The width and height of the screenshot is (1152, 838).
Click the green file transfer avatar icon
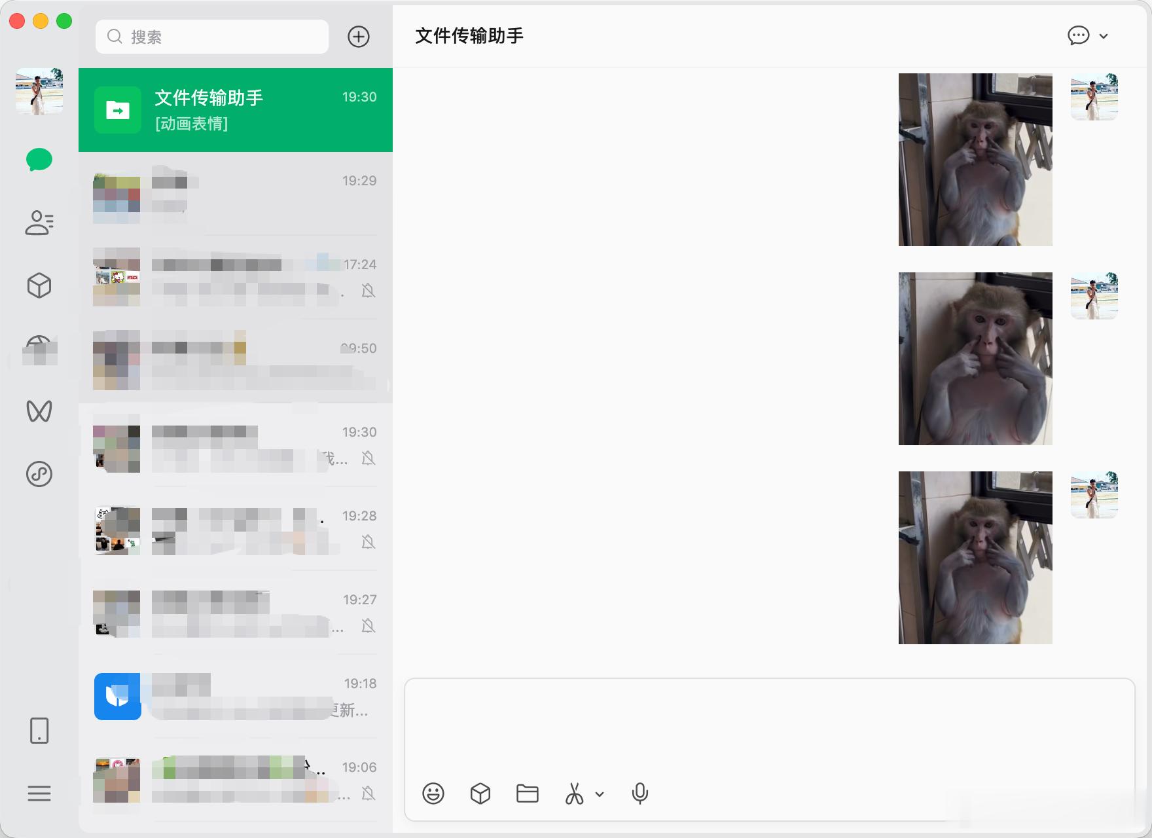pyautogui.click(x=118, y=110)
